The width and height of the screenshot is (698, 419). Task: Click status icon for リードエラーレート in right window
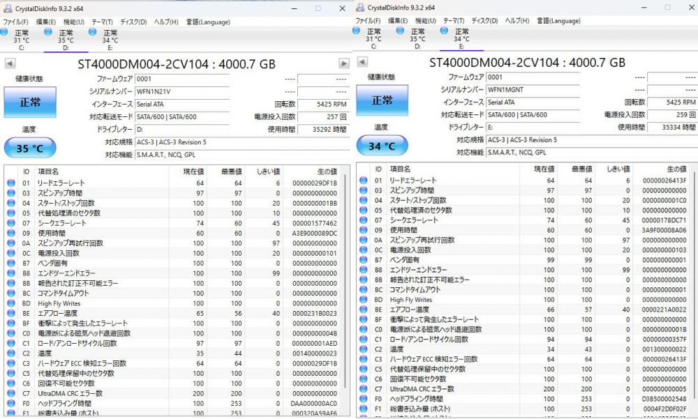click(363, 180)
